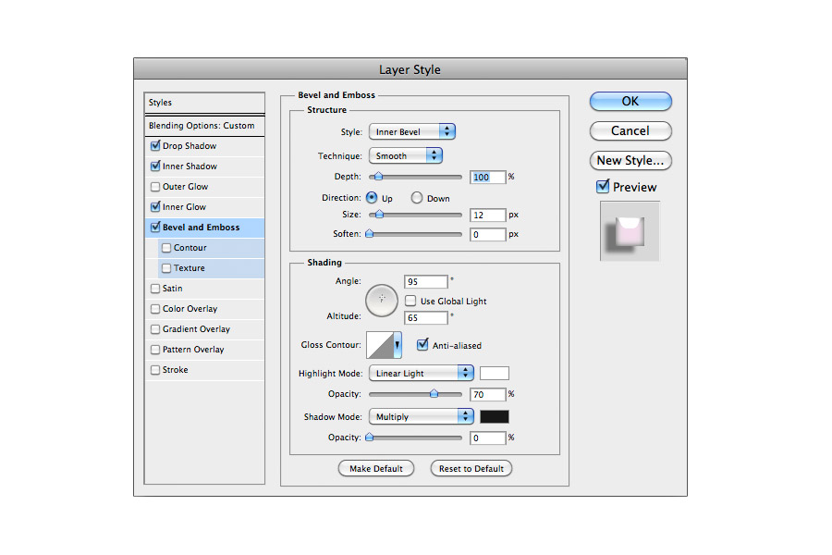Click the Depth value field

(x=487, y=177)
